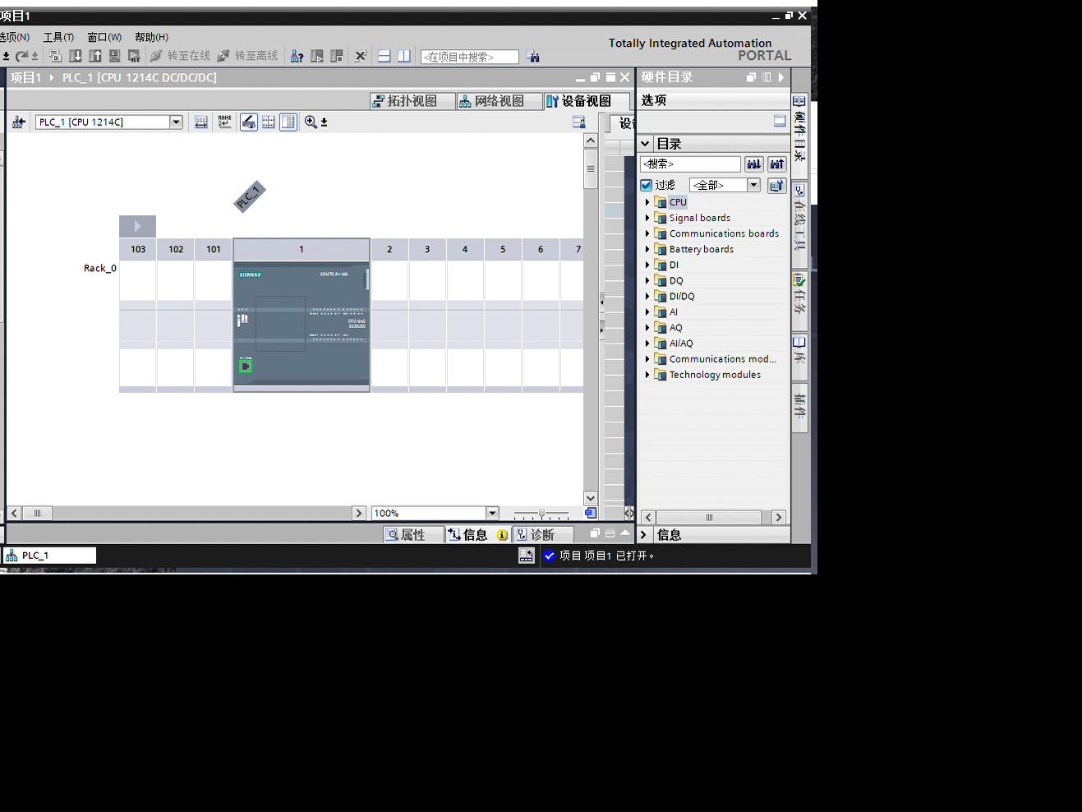Click the options pane collapse icon
The height and width of the screenshot is (812, 1082).
pyautogui.click(x=780, y=121)
